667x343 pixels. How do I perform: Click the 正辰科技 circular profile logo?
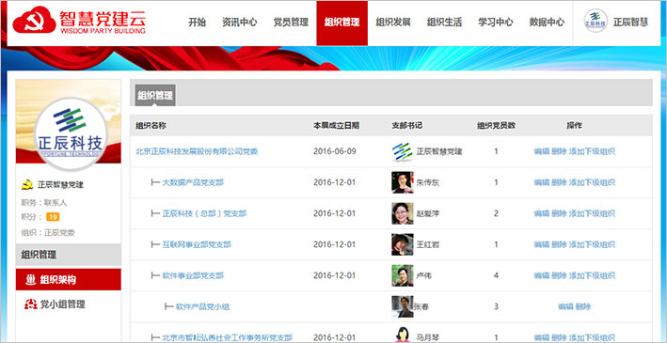click(71, 133)
